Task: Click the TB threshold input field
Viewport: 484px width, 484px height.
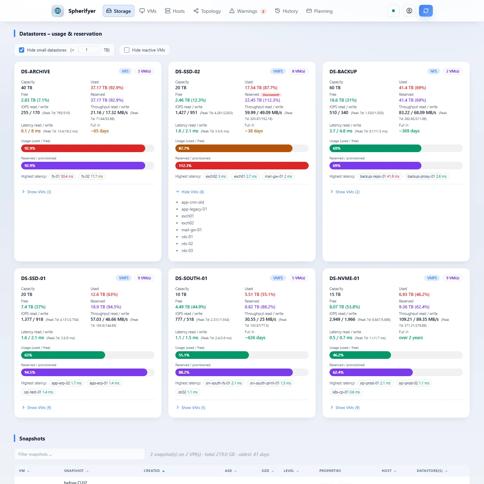Action: click(89, 50)
